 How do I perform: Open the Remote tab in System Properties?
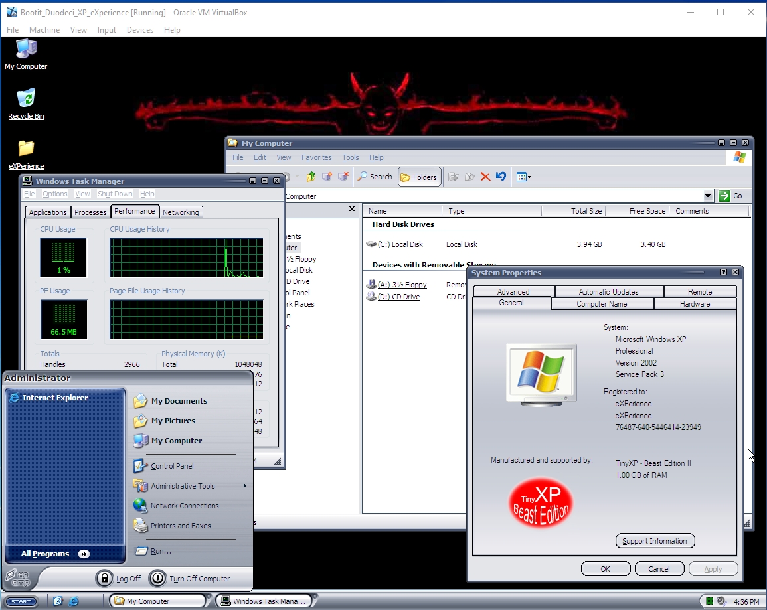(x=700, y=292)
